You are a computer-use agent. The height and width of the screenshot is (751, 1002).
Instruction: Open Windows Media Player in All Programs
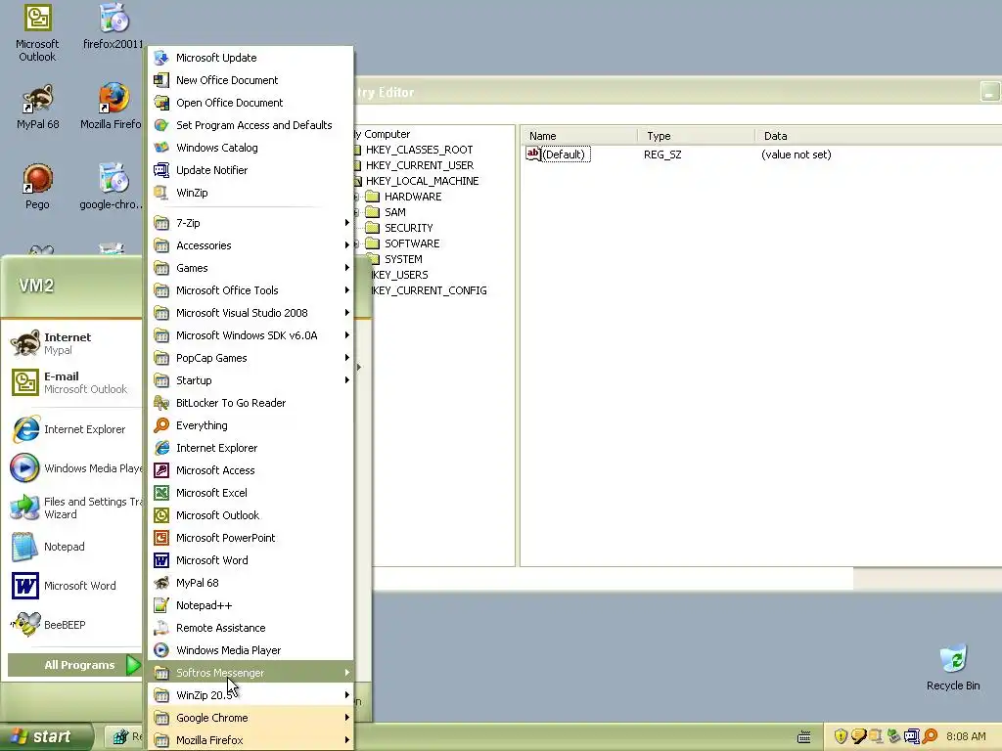click(x=250, y=650)
